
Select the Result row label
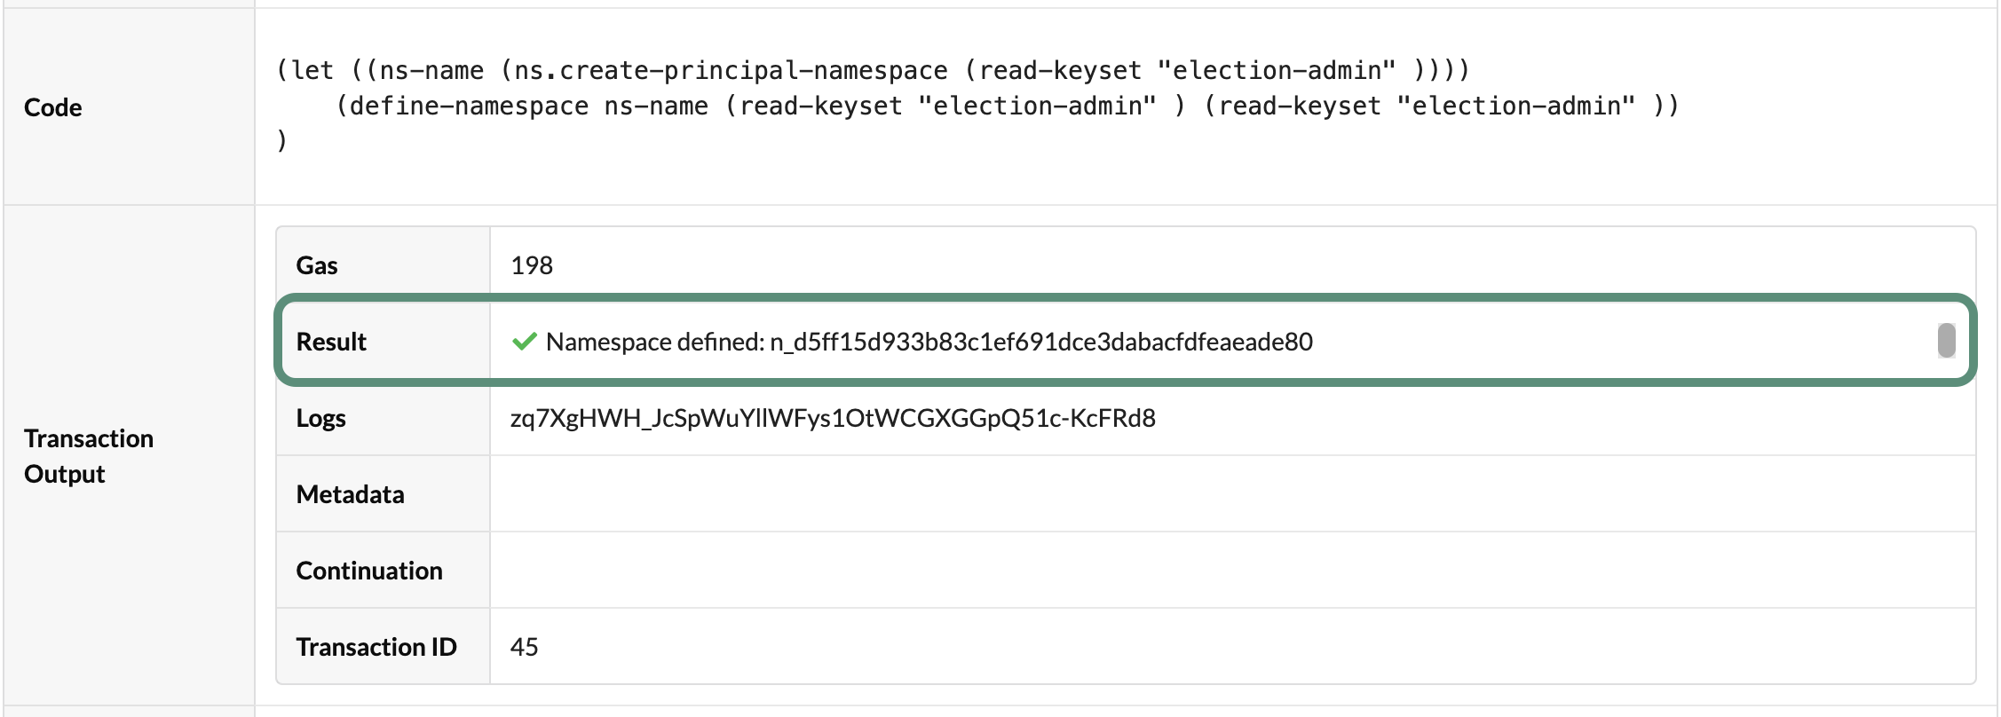[331, 341]
